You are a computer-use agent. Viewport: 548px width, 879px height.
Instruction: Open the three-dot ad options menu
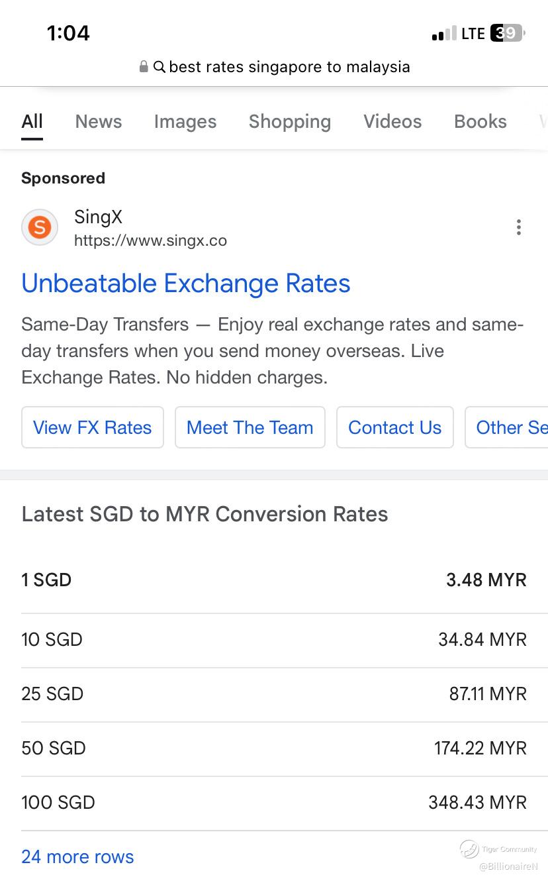point(519,228)
